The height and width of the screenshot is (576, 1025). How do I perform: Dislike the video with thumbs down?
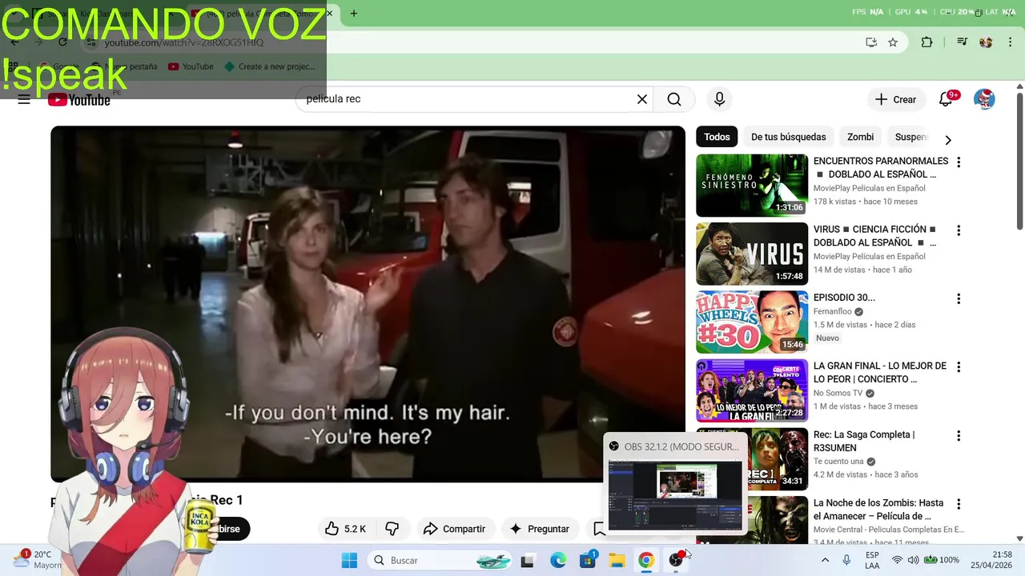click(392, 529)
